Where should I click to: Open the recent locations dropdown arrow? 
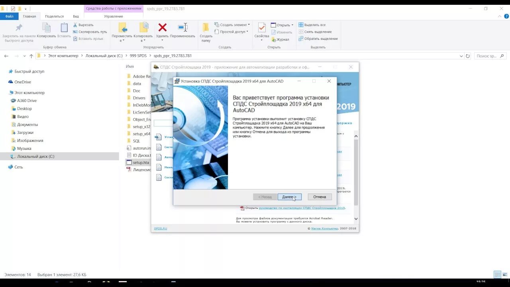(25, 56)
